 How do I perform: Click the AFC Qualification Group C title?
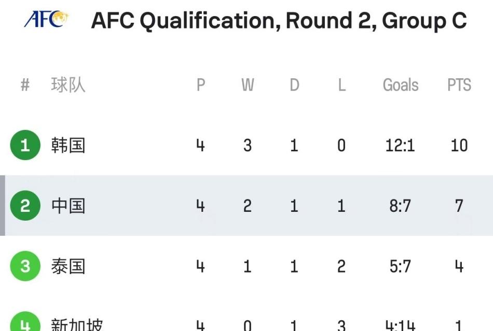point(279,21)
